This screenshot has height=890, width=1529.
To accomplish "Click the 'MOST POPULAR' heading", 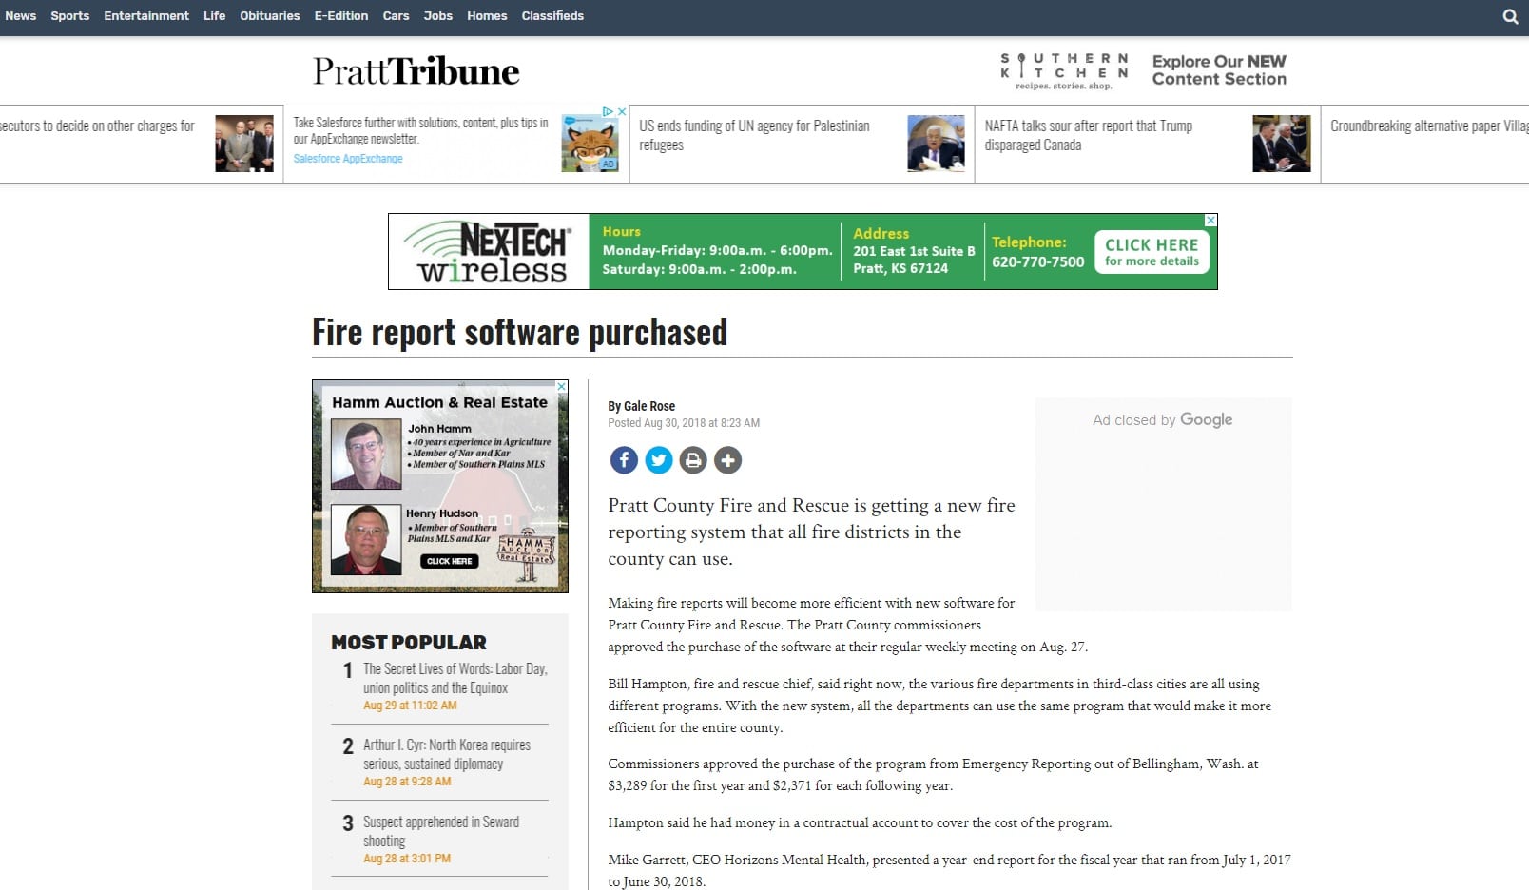I will tap(409, 643).
